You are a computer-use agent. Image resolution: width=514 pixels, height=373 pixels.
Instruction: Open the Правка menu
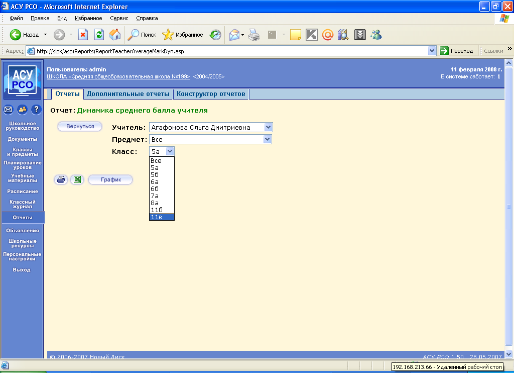coord(40,19)
